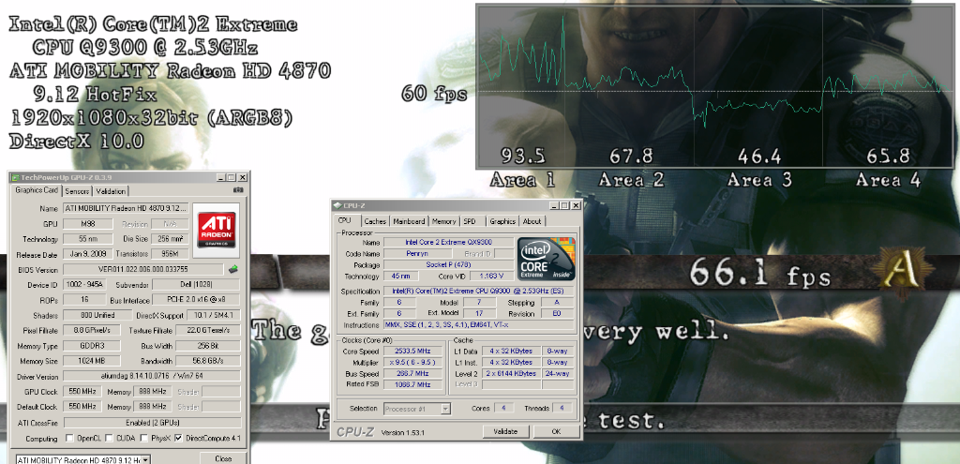Select the Graphics Card tab in GPU-Z
The height and width of the screenshot is (464, 960).
[37, 190]
